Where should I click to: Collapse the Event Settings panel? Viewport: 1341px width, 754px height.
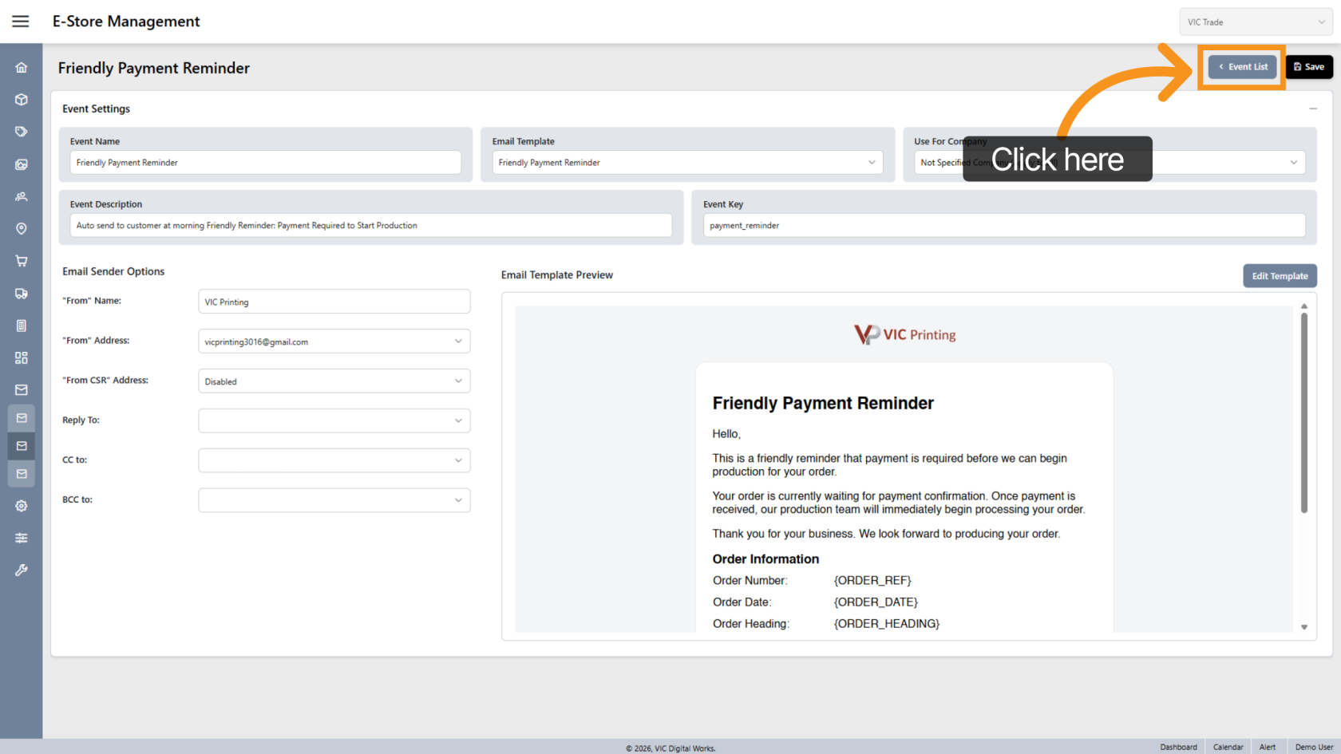pos(1312,109)
